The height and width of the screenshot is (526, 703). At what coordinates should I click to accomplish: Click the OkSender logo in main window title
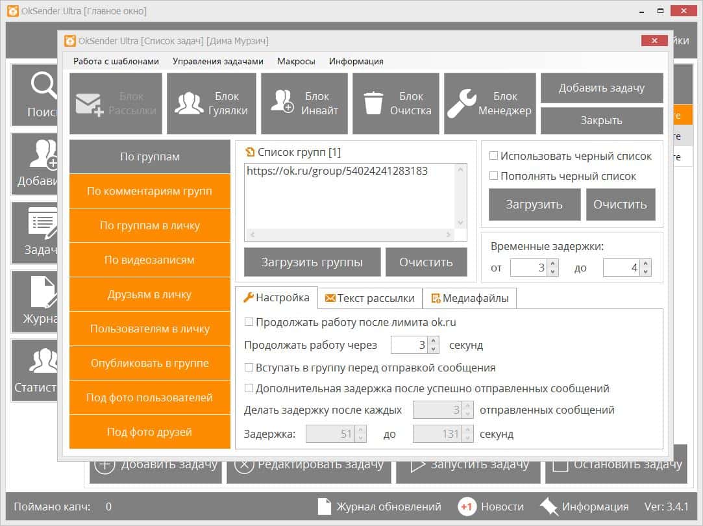point(13,11)
